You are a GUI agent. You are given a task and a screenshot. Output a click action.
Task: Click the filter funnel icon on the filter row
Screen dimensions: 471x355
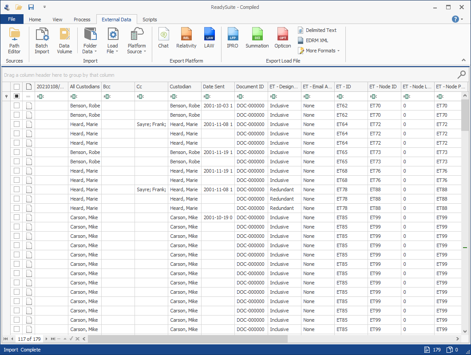click(x=6, y=96)
